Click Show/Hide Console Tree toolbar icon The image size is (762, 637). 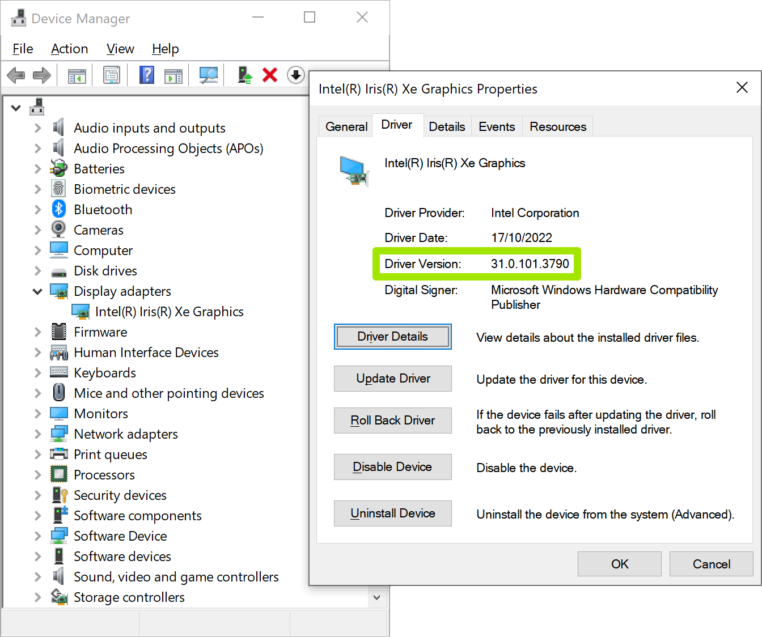click(77, 75)
